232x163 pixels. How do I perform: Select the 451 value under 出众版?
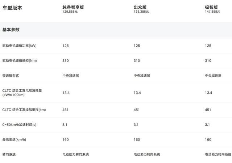coord(137,110)
